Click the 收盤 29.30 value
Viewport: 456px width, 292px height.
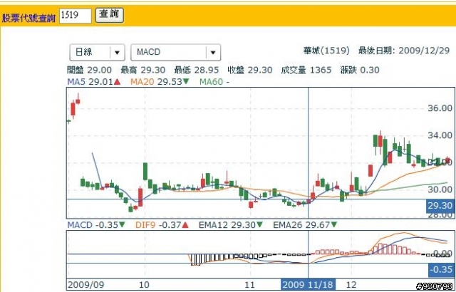(x=250, y=70)
